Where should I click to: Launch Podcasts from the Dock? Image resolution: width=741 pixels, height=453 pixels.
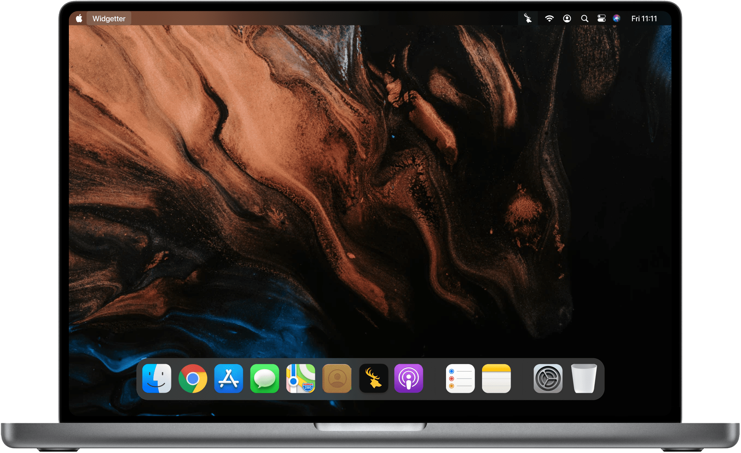pyautogui.click(x=409, y=379)
